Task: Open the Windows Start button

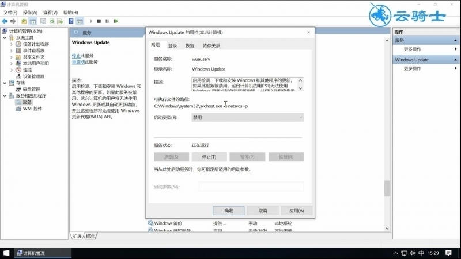Action: click(6, 253)
